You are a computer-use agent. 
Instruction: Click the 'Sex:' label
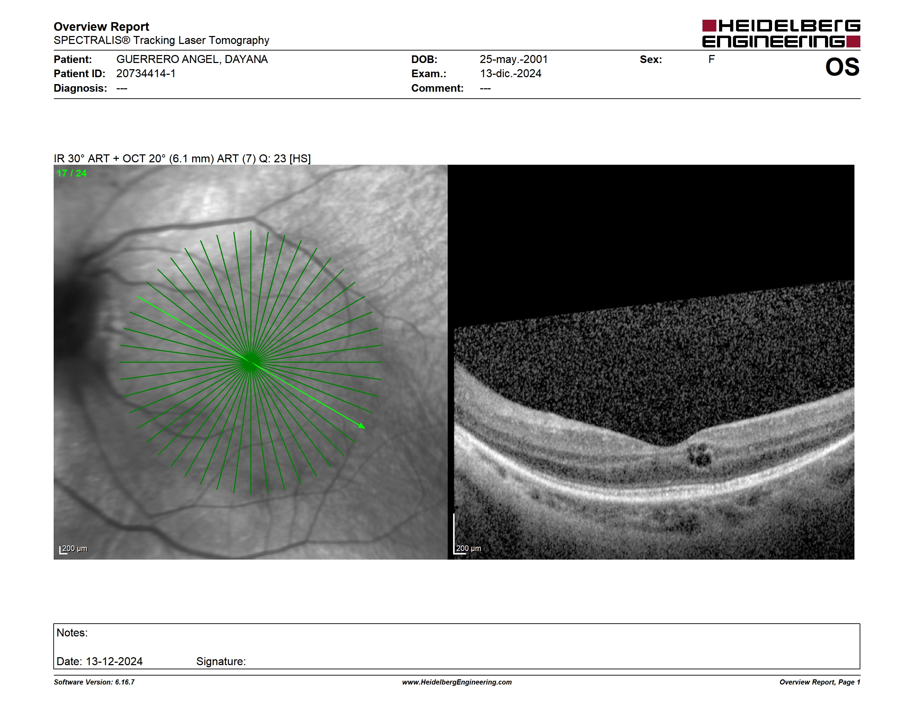click(651, 60)
